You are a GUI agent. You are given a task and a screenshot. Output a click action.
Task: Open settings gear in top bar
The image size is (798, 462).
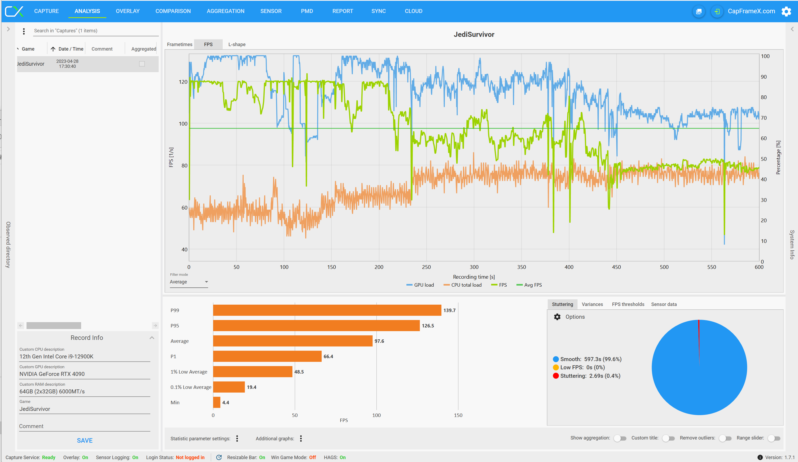[786, 11]
